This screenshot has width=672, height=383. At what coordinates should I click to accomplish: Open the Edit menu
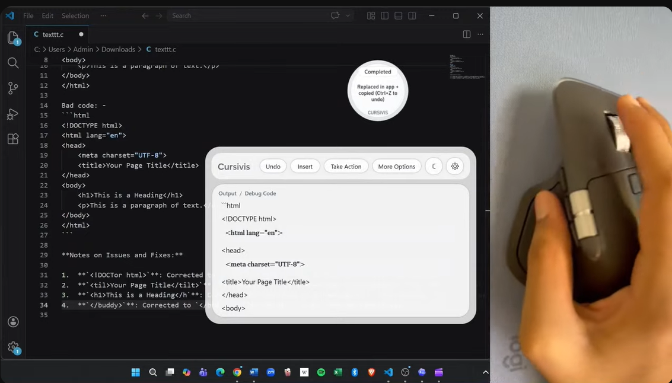coord(47,15)
